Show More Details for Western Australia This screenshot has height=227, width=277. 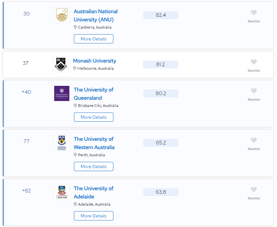coord(94,166)
